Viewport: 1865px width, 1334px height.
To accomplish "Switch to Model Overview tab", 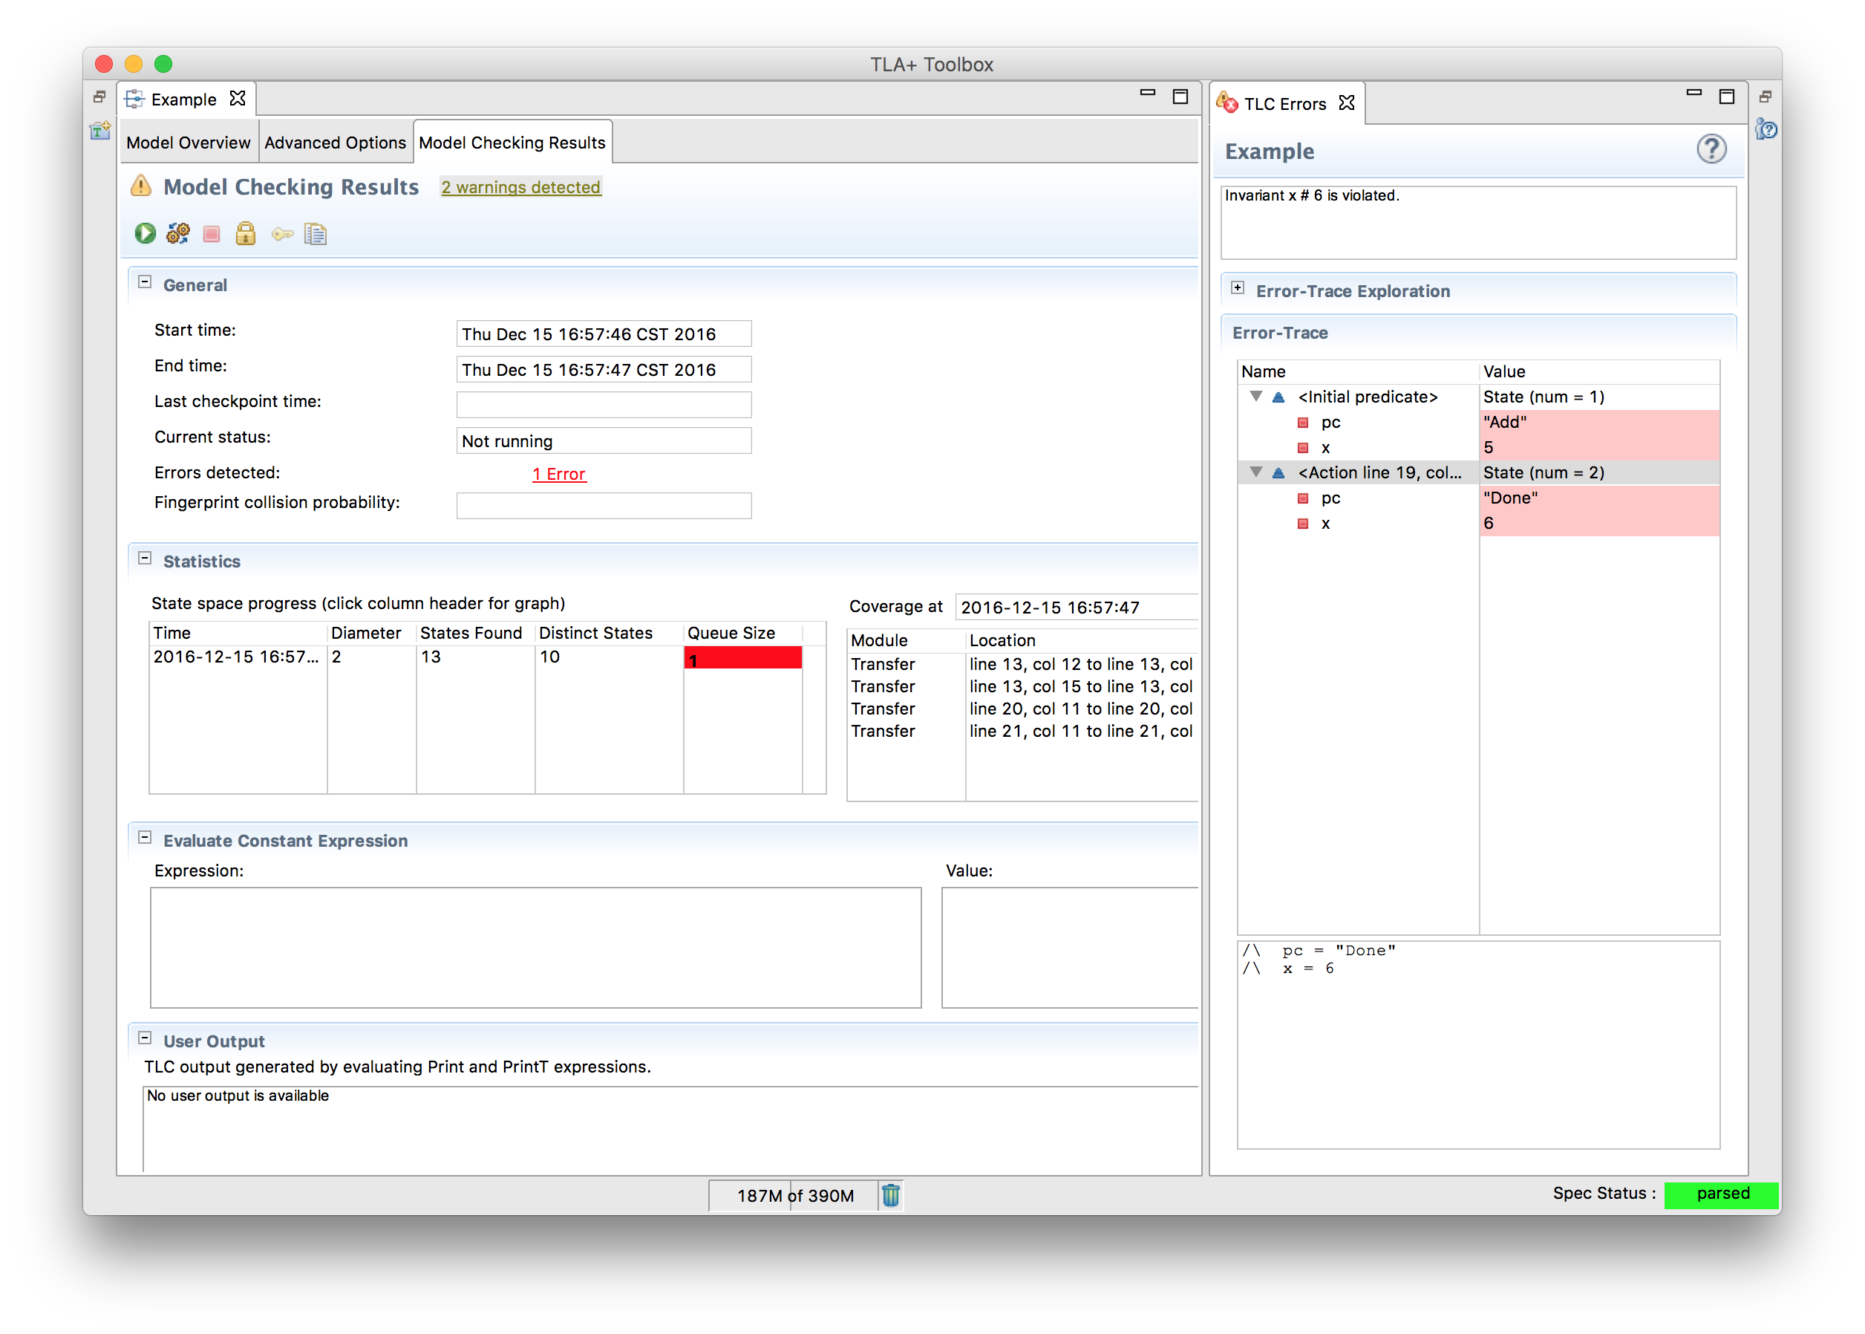I will [x=188, y=143].
